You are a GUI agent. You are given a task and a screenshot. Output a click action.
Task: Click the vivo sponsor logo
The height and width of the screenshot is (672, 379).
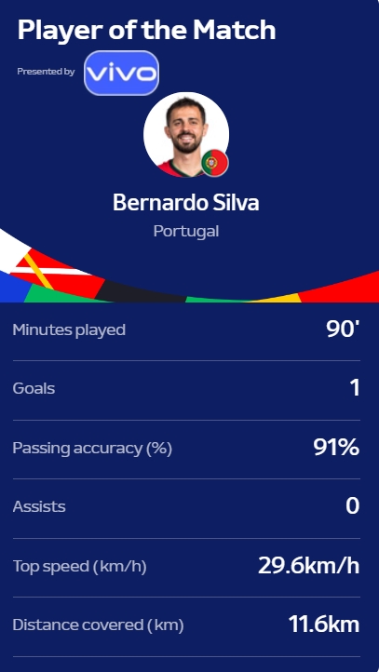[121, 73]
